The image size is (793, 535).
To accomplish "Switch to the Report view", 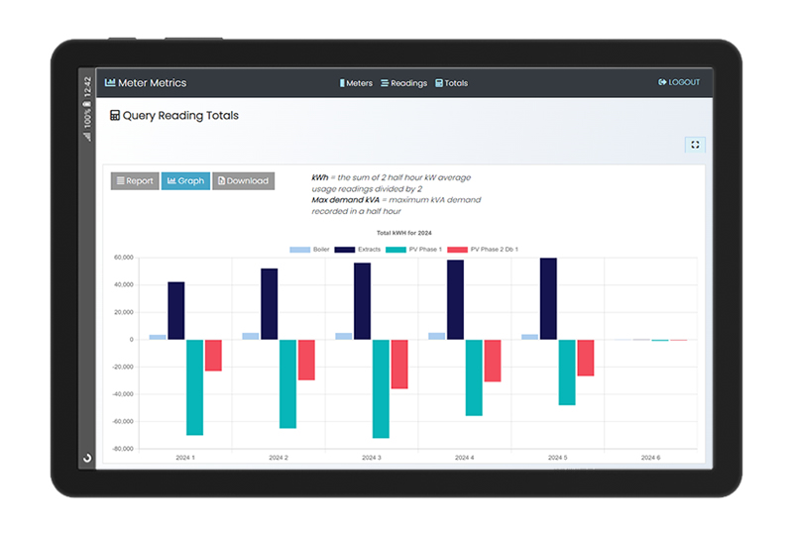I will click(x=135, y=181).
